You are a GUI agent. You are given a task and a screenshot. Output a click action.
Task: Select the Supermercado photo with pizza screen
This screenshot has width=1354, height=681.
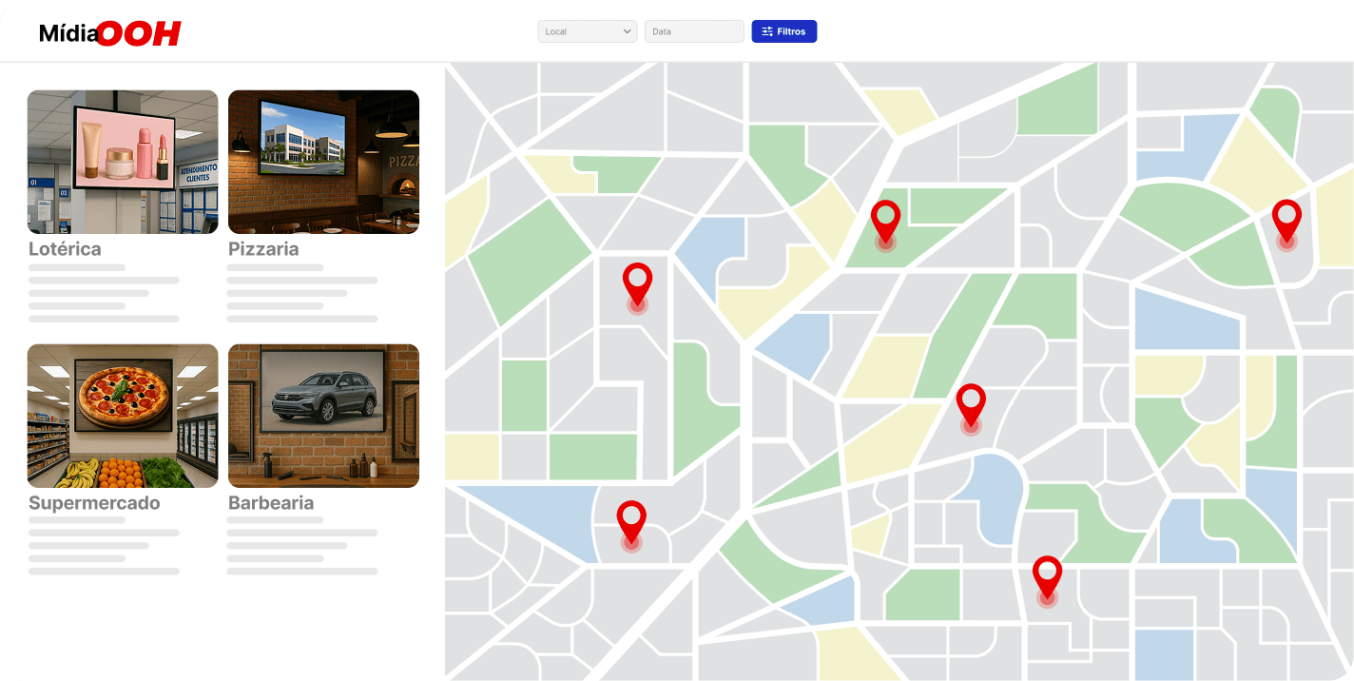pos(123,416)
